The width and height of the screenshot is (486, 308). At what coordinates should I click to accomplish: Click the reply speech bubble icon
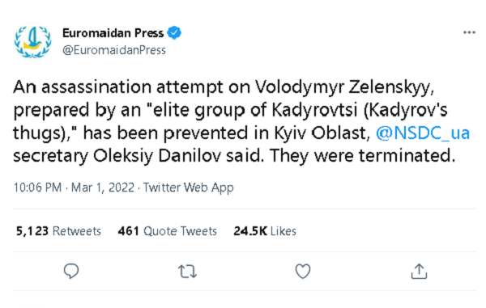(71, 271)
